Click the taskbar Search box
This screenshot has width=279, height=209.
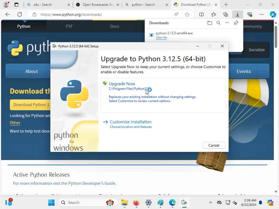88,202
